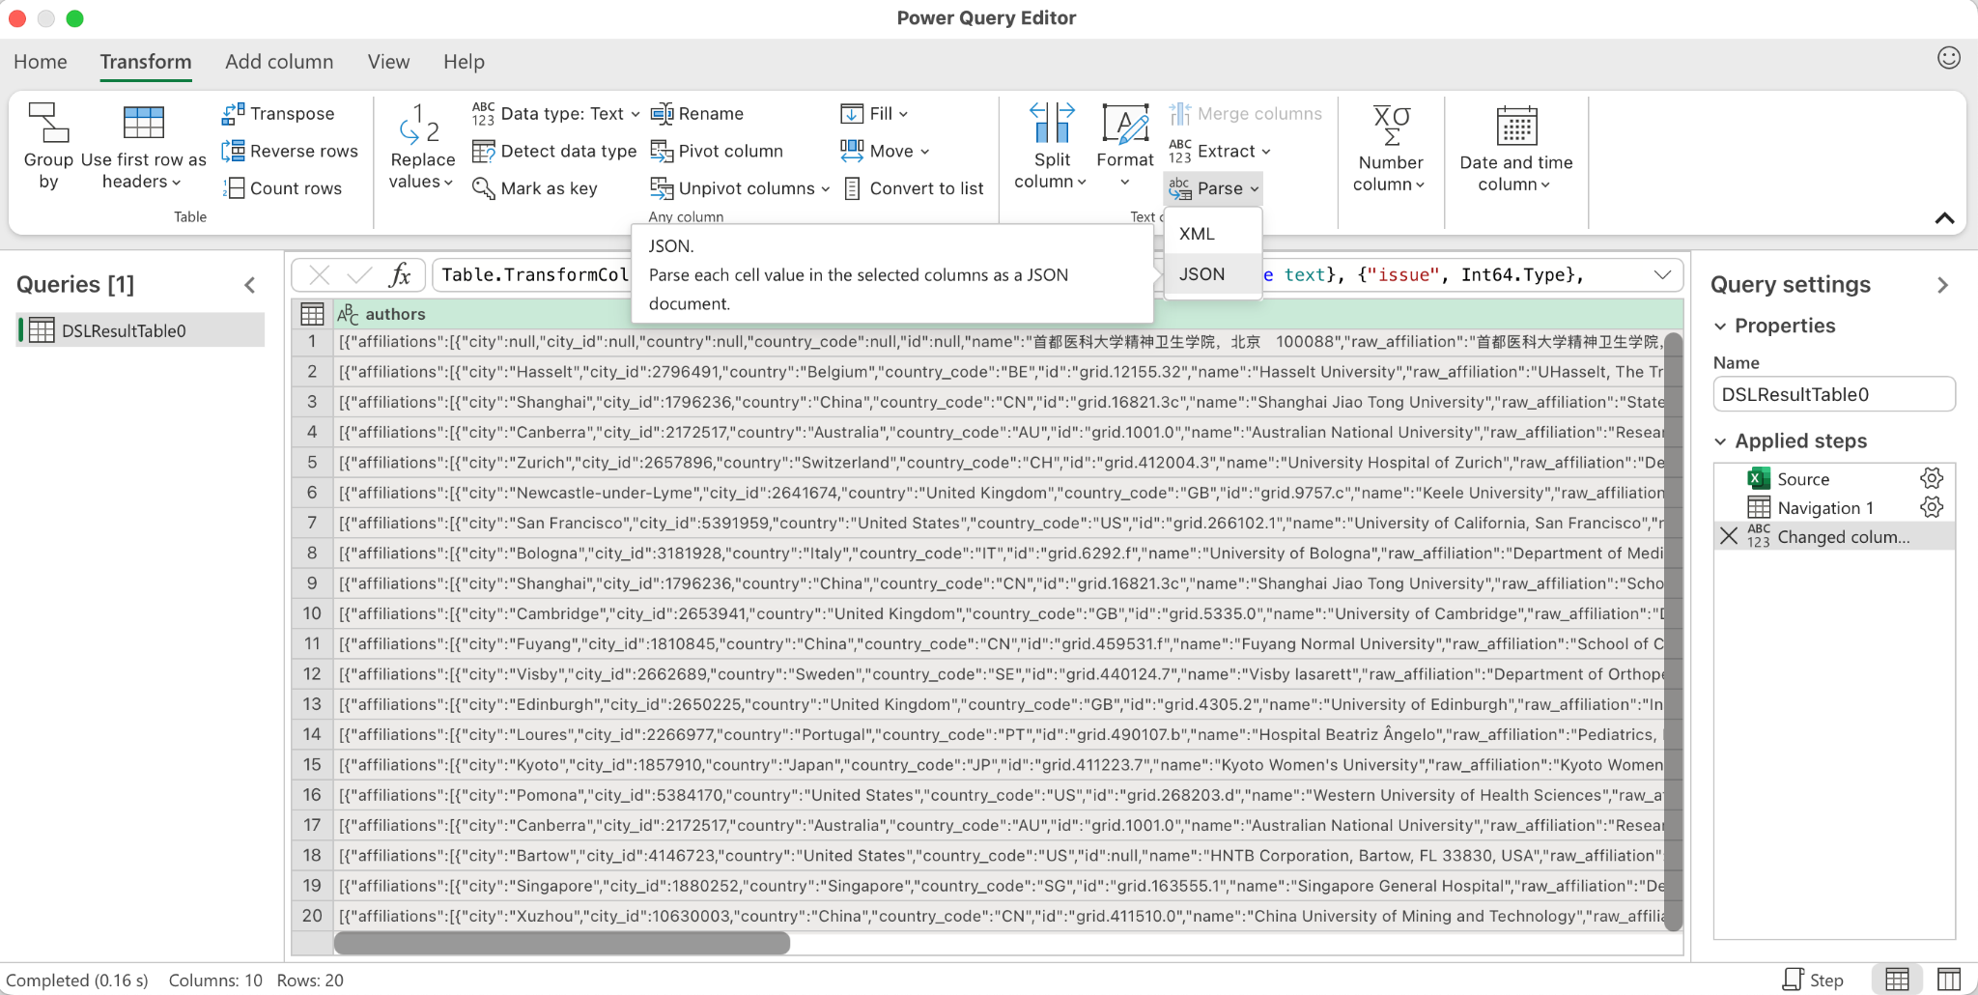The image size is (1978, 995).
Task: Expand the formula bar chevron
Action: click(1664, 274)
